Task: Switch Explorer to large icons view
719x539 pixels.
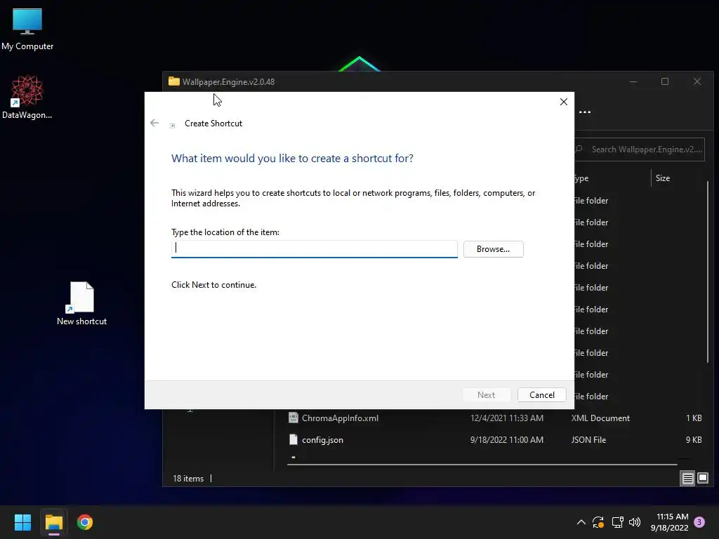Action: pos(703,479)
